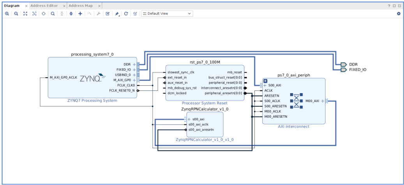
Task: Switch to the Address Editor tab
Action: pos(44,6)
